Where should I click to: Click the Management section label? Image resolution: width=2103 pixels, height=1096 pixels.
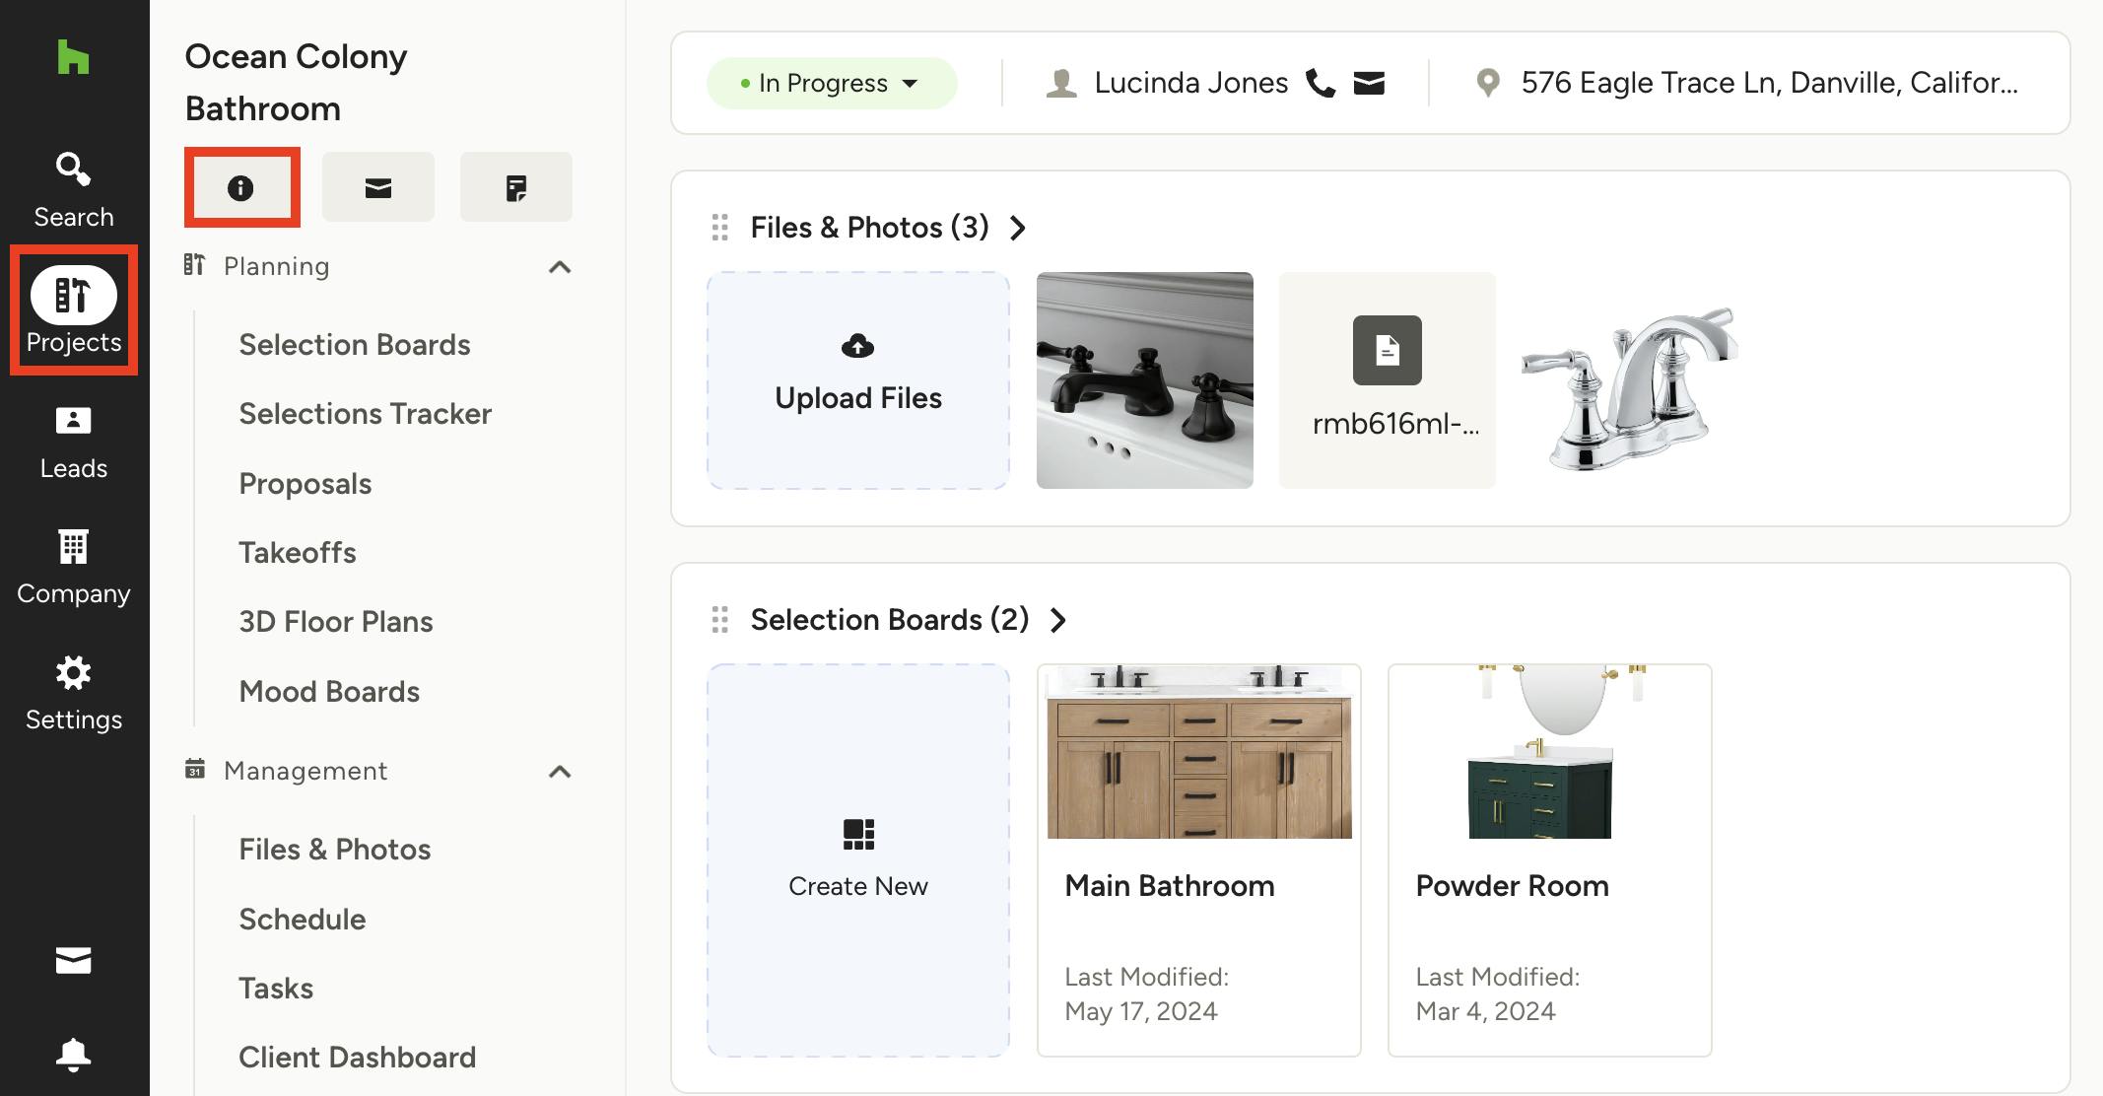point(305,771)
